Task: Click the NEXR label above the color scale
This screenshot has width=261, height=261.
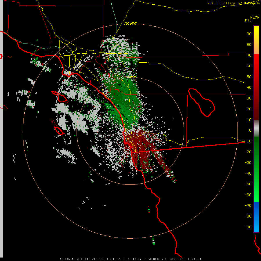Action: click(x=255, y=17)
